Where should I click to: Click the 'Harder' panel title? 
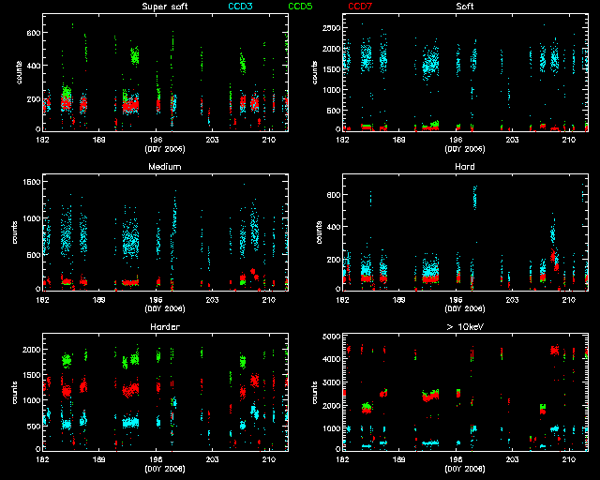point(165,326)
